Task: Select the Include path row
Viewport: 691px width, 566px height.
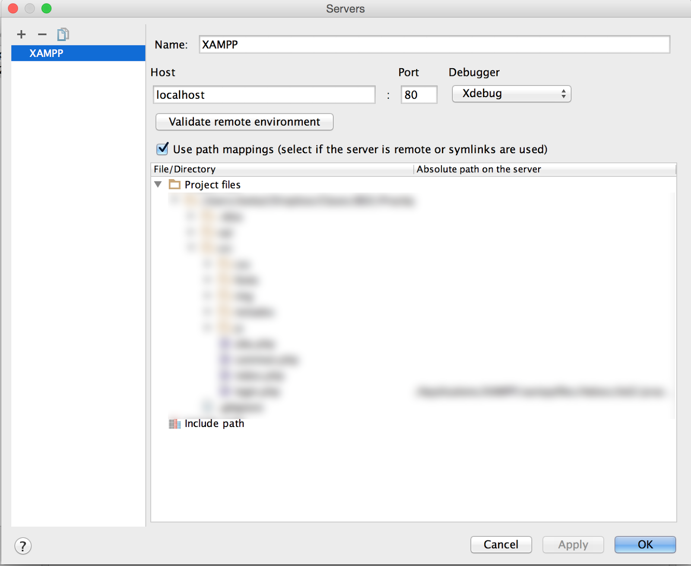Action: pyautogui.click(x=413, y=424)
